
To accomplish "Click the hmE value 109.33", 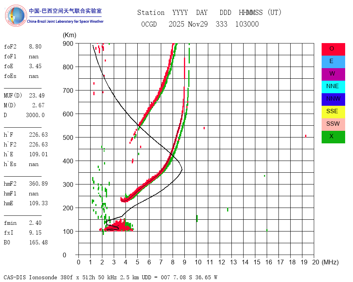I will pos(38,203).
